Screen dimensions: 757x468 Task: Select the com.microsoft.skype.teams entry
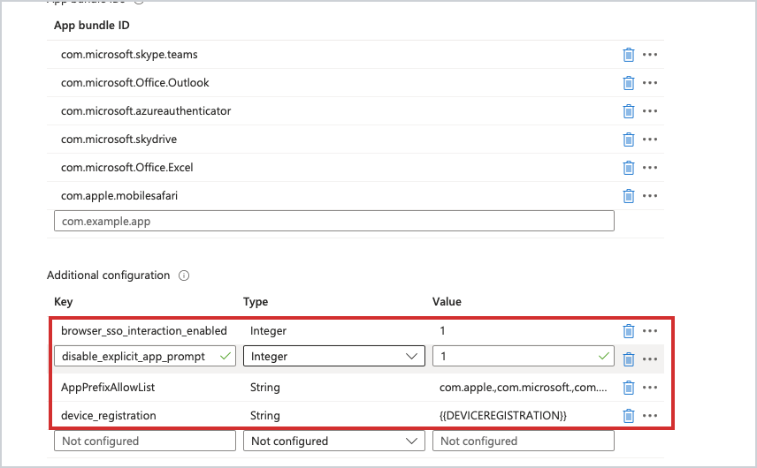pos(129,55)
